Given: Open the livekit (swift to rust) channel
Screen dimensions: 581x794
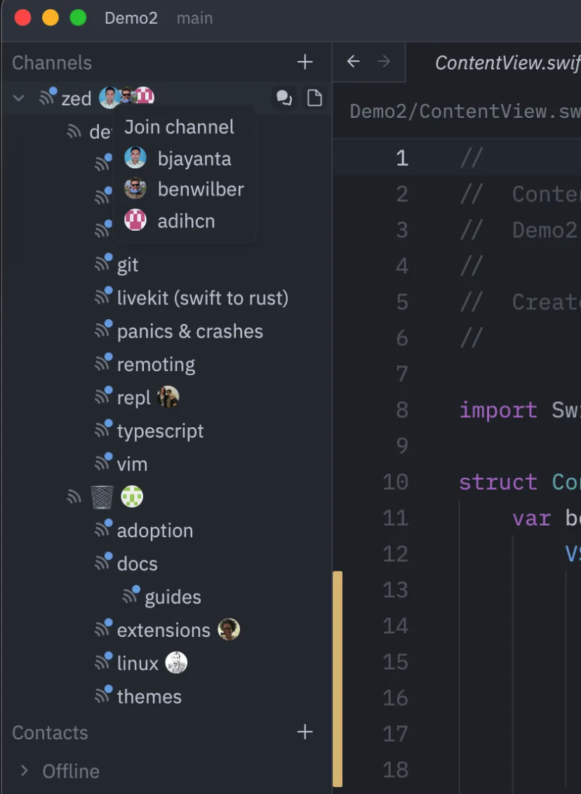Looking at the screenshot, I should click(x=202, y=298).
